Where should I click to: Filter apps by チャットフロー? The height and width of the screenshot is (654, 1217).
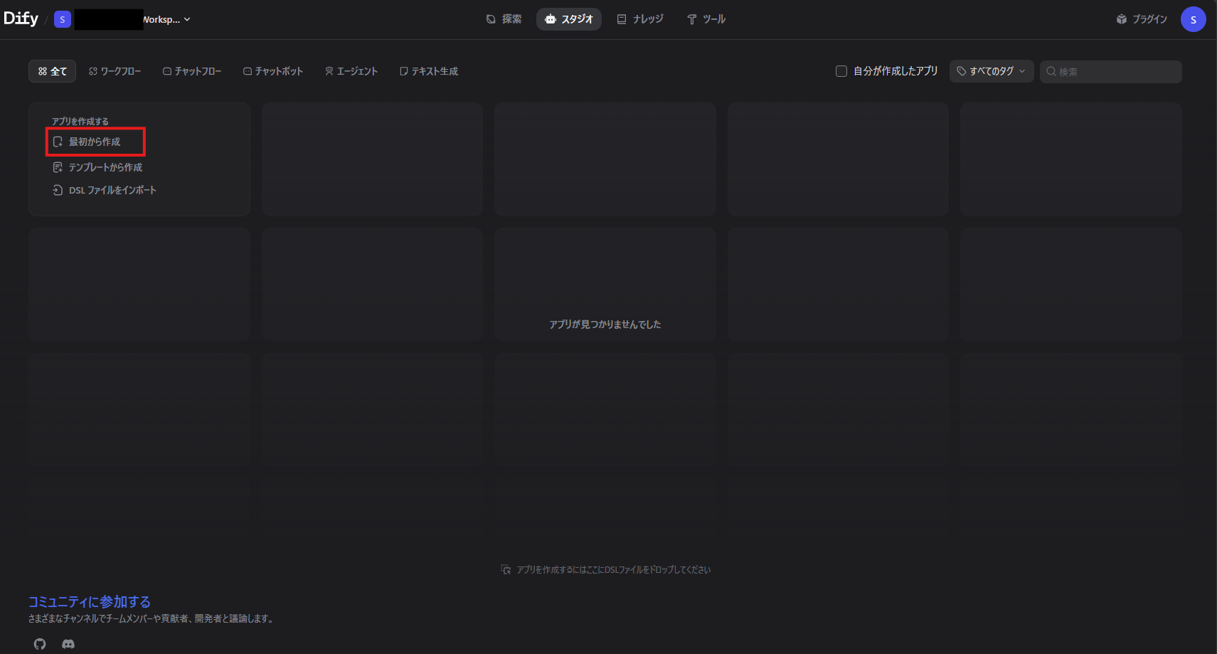pyautogui.click(x=192, y=71)
